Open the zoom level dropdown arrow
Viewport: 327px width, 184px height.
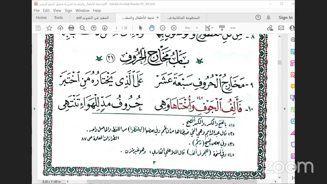click(x=197, y=28)
